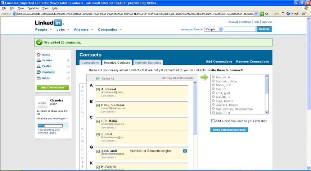The height and width of the screenshot is (171, 311).
Task: Open the Advanced Search link
Action: (x=192, y=30)
